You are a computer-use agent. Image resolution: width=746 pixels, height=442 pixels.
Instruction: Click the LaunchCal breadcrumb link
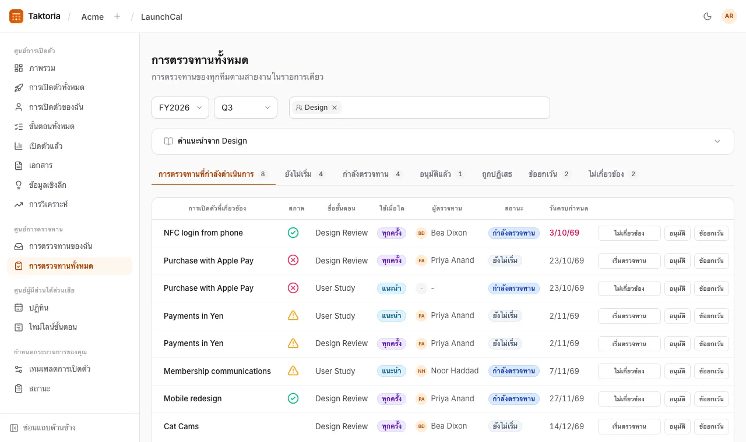[161, 17]
